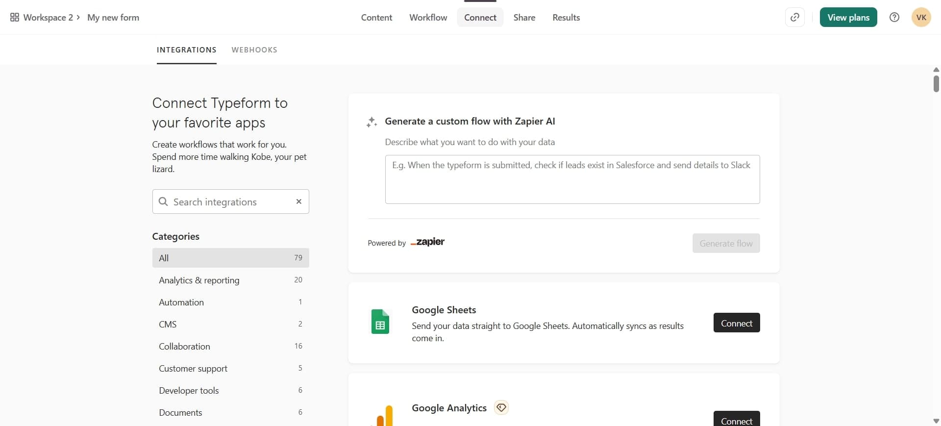Switch to the Webhooks sub-tab
Image resolution: width=941 pixels, height=426 pixels.
tap(254, 50)
